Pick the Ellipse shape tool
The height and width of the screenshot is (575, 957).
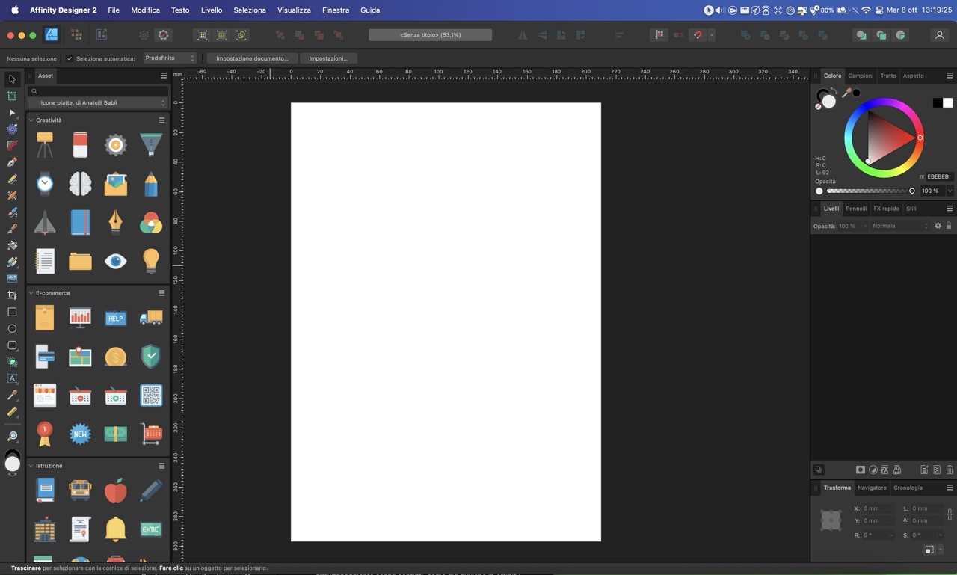click(x=12, y=328)
